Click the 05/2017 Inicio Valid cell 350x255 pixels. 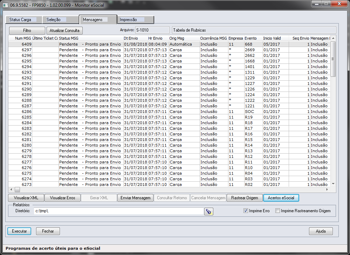tap(276, 44)
